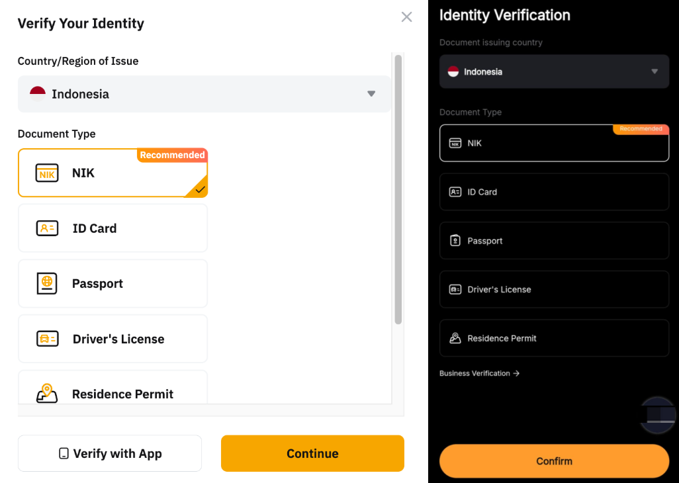Open the Business Verification link
The image size is (679, 483).
(x=479, y=373)
